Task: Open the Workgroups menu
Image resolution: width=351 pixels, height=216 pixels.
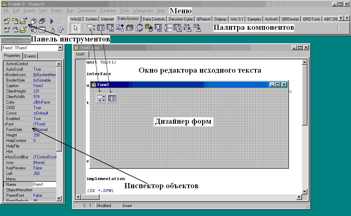Action: (143, 11)
